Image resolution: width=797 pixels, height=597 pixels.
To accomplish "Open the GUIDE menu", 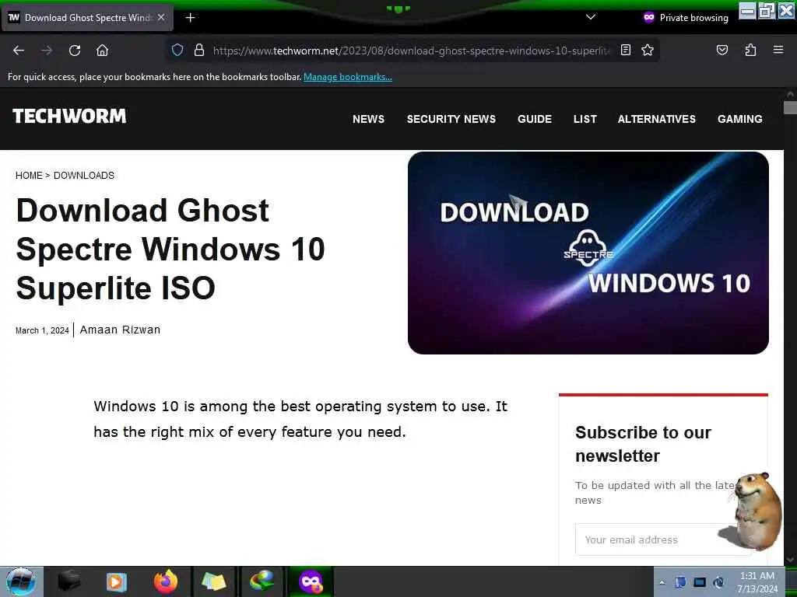I will [x=535, y=119].
